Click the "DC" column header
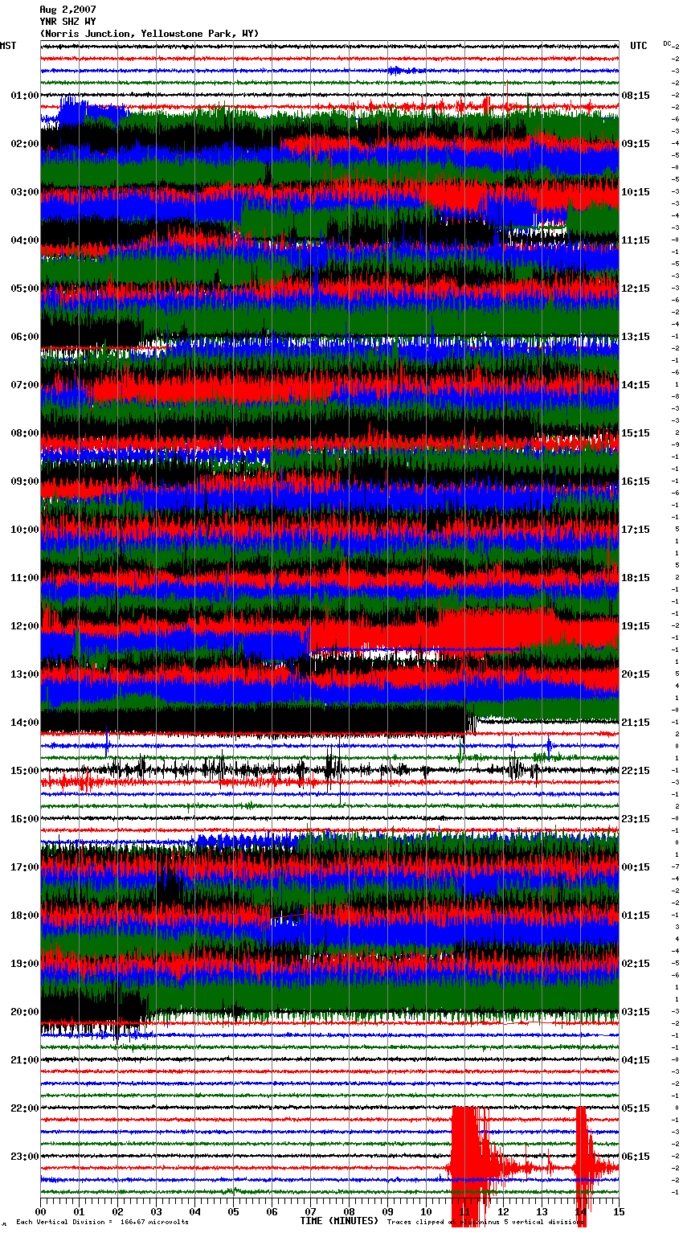 [x=667, y=43]
